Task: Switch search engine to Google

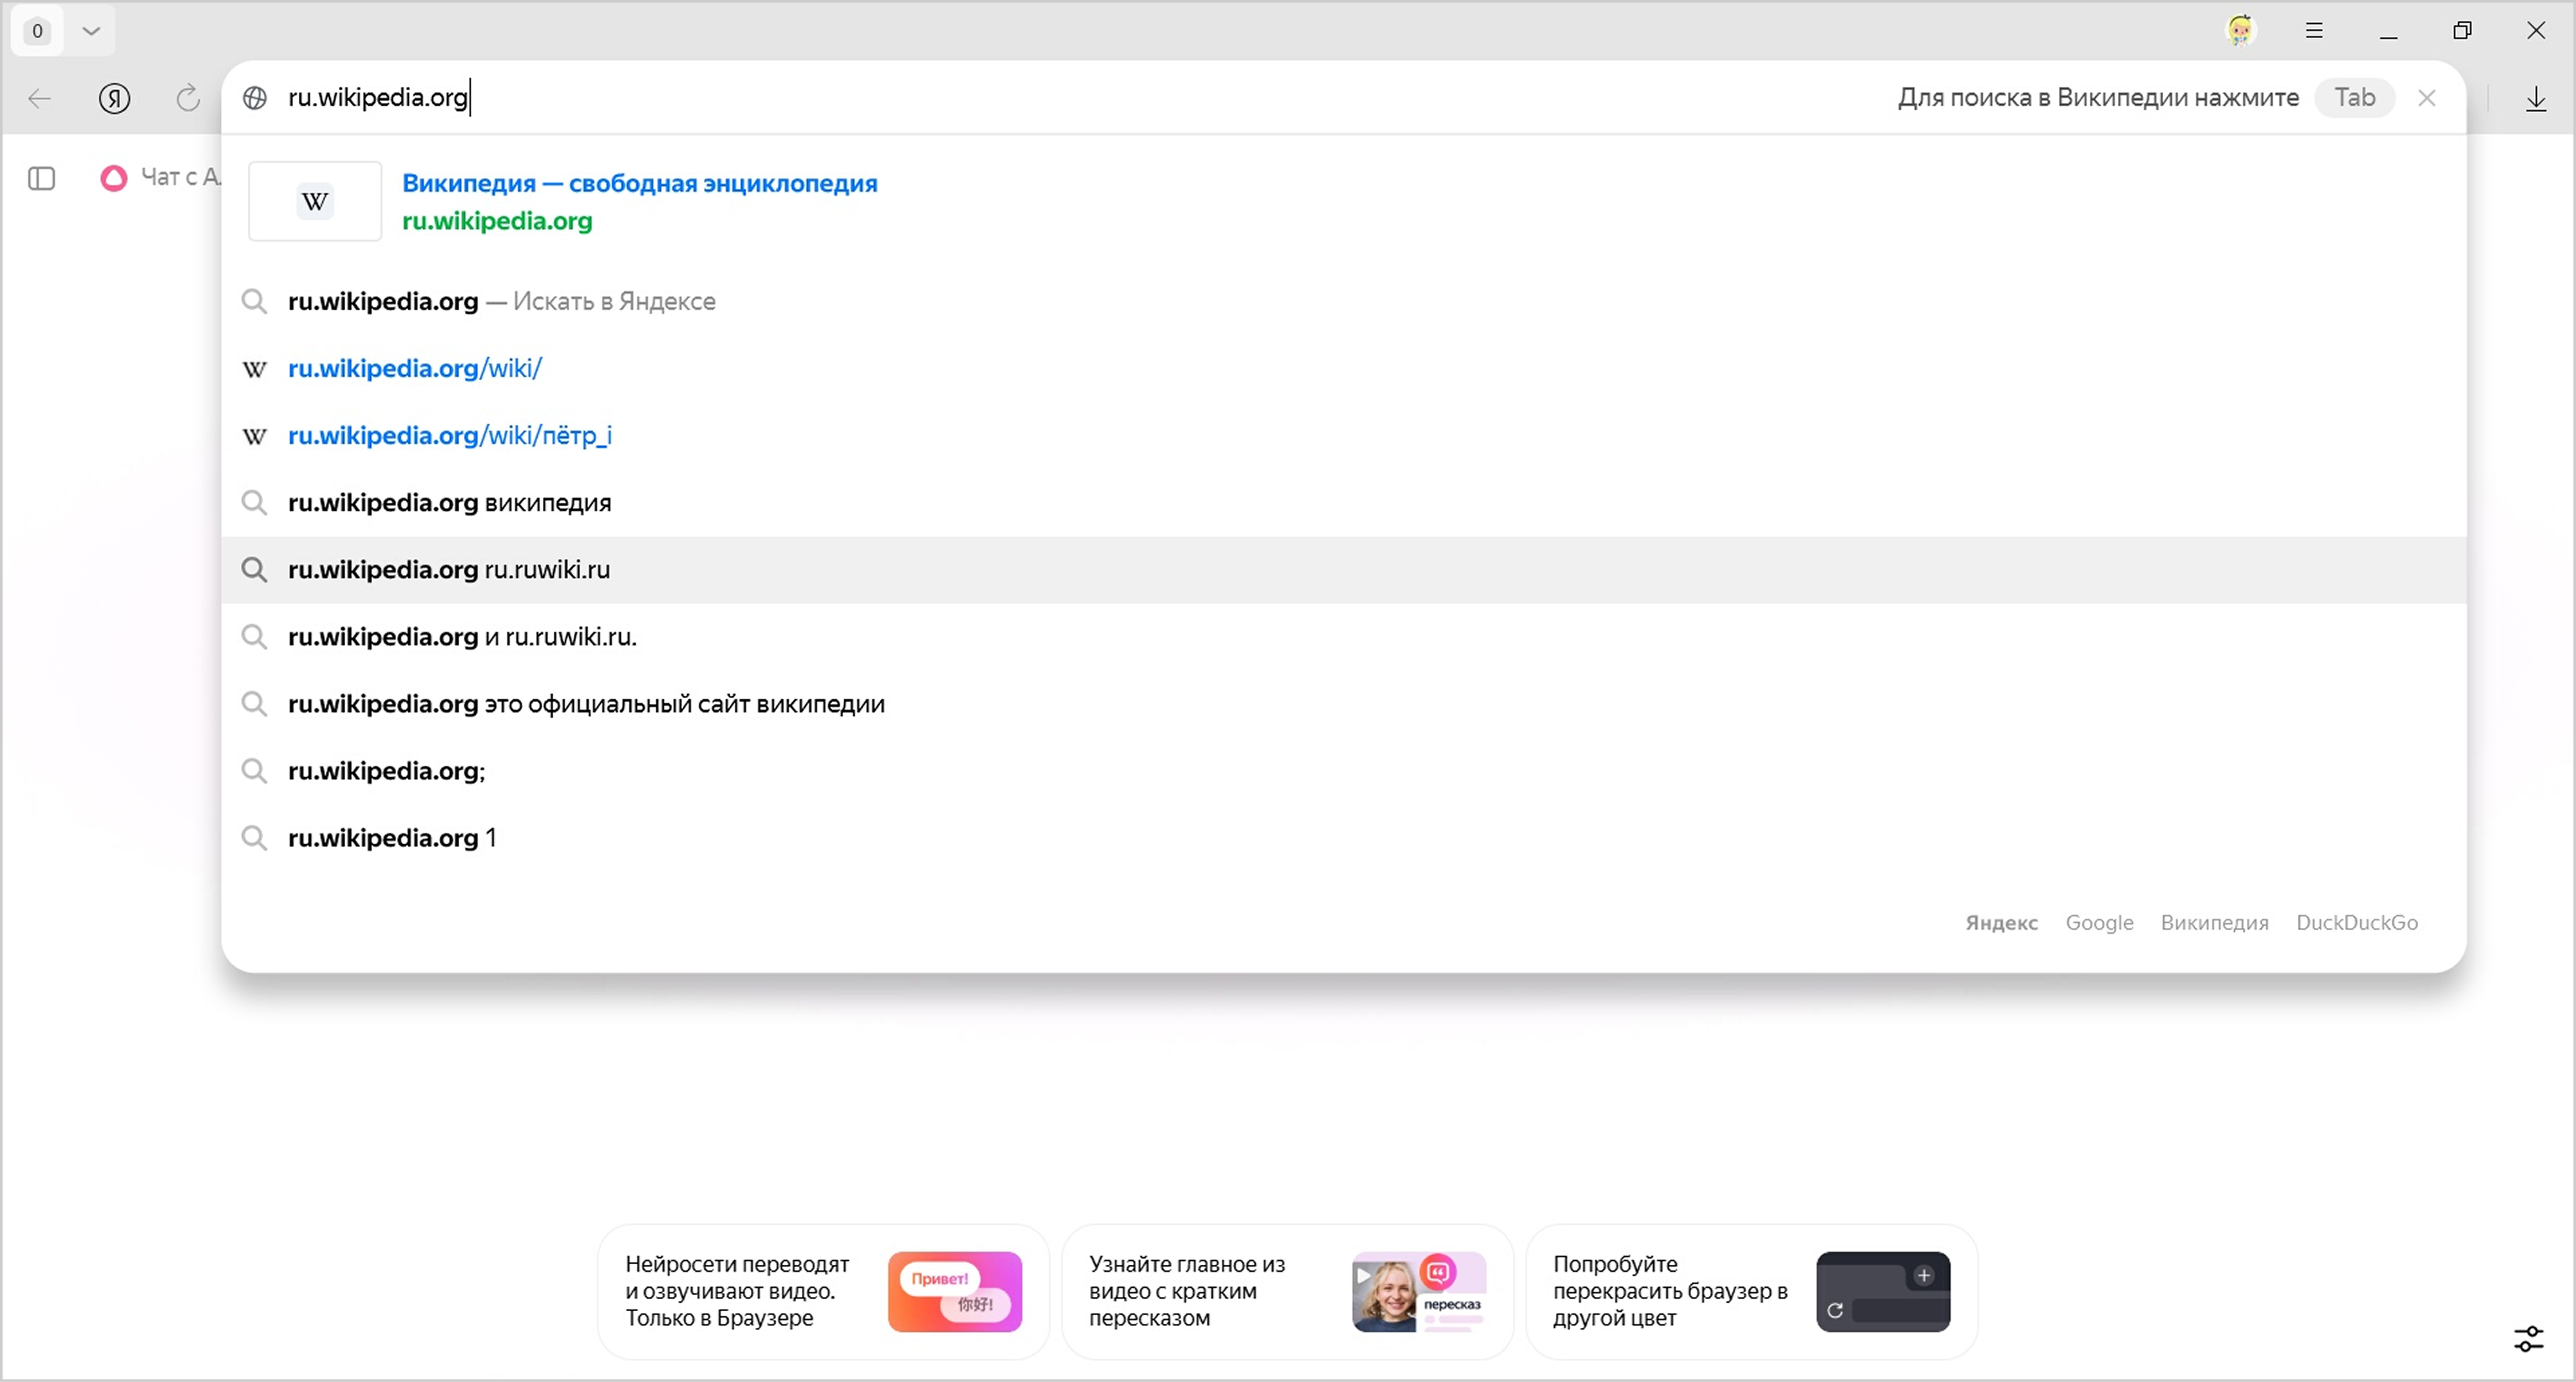Action: [2099, 922]
